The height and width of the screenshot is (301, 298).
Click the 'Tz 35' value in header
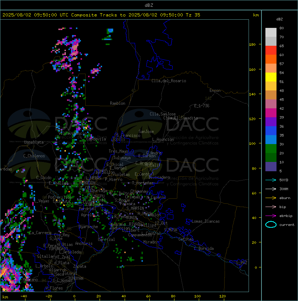coord(193,15)
